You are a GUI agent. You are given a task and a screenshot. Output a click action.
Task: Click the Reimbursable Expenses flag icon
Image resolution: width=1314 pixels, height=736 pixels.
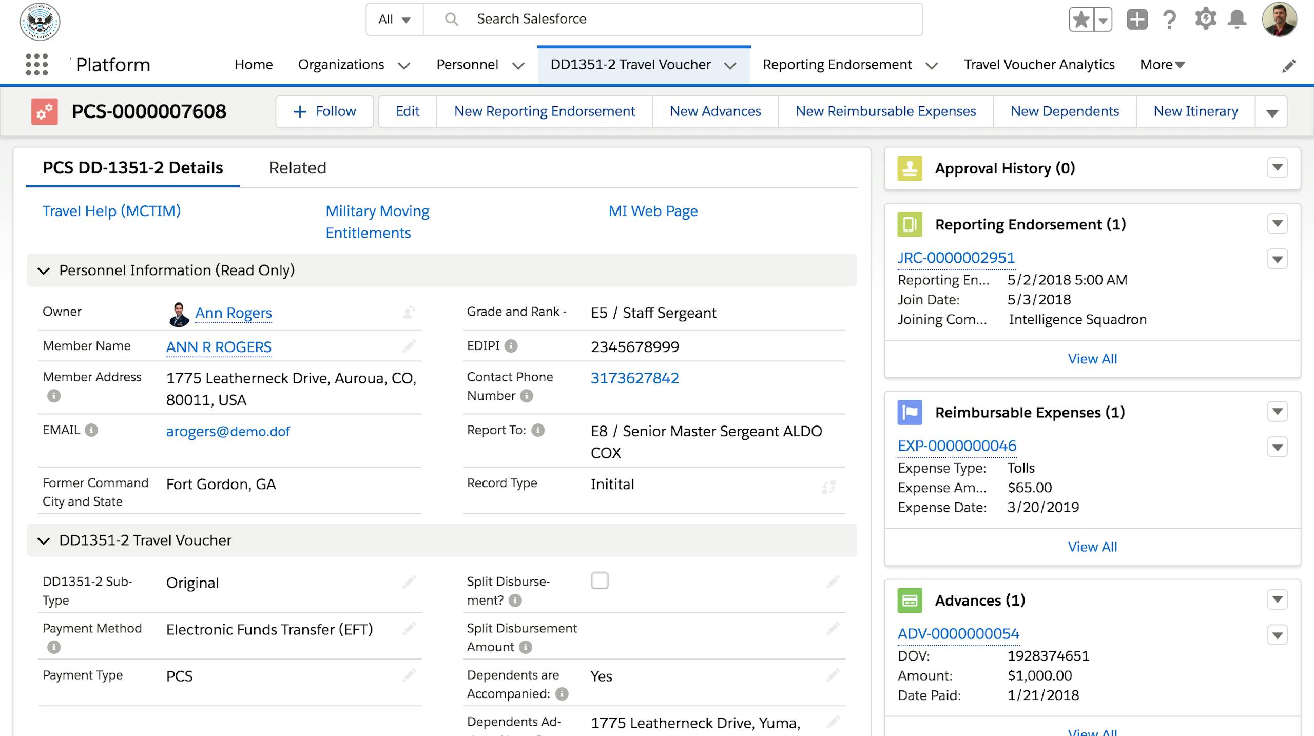click(x=910, y=412)
